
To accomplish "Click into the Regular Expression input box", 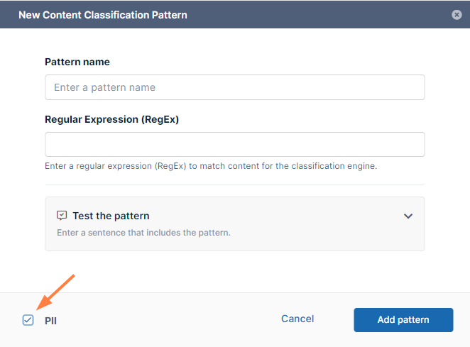I will coord(234,144).
